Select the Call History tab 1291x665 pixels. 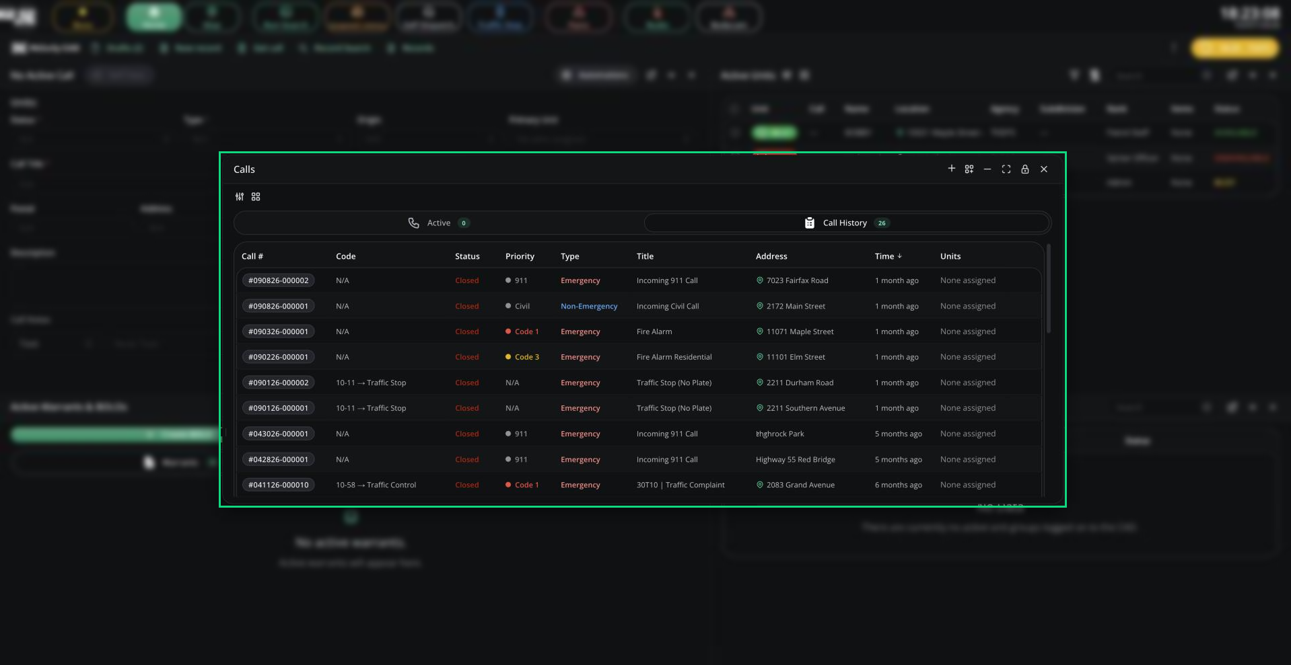(x=847, y=223)
